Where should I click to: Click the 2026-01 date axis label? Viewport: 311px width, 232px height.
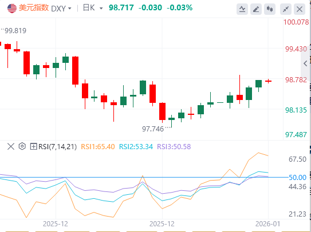268,224
